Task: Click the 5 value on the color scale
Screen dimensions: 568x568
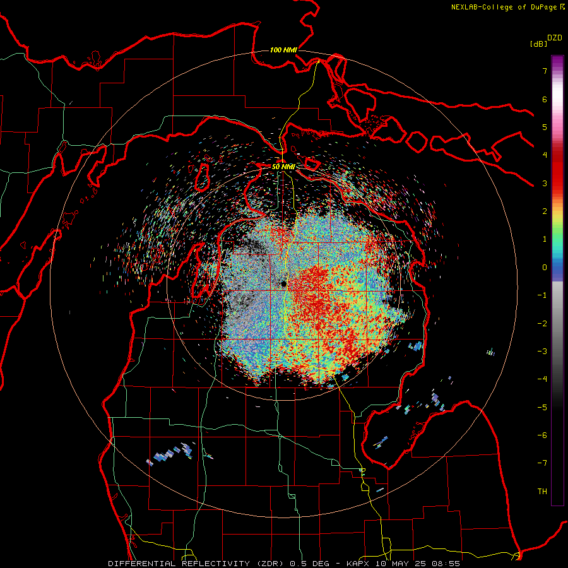Action: click(545, 127)
